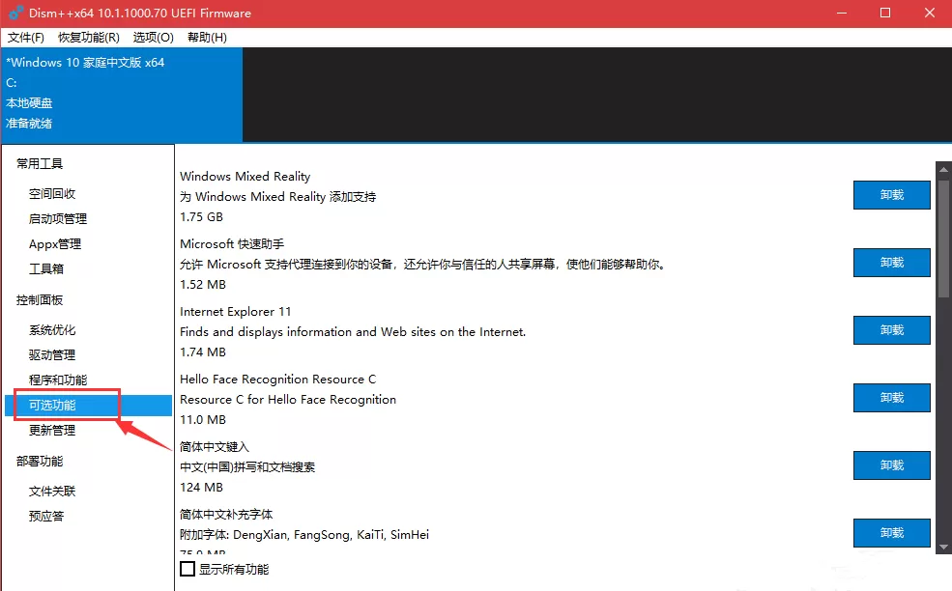Click the 124 MB size value

[202, 488]
